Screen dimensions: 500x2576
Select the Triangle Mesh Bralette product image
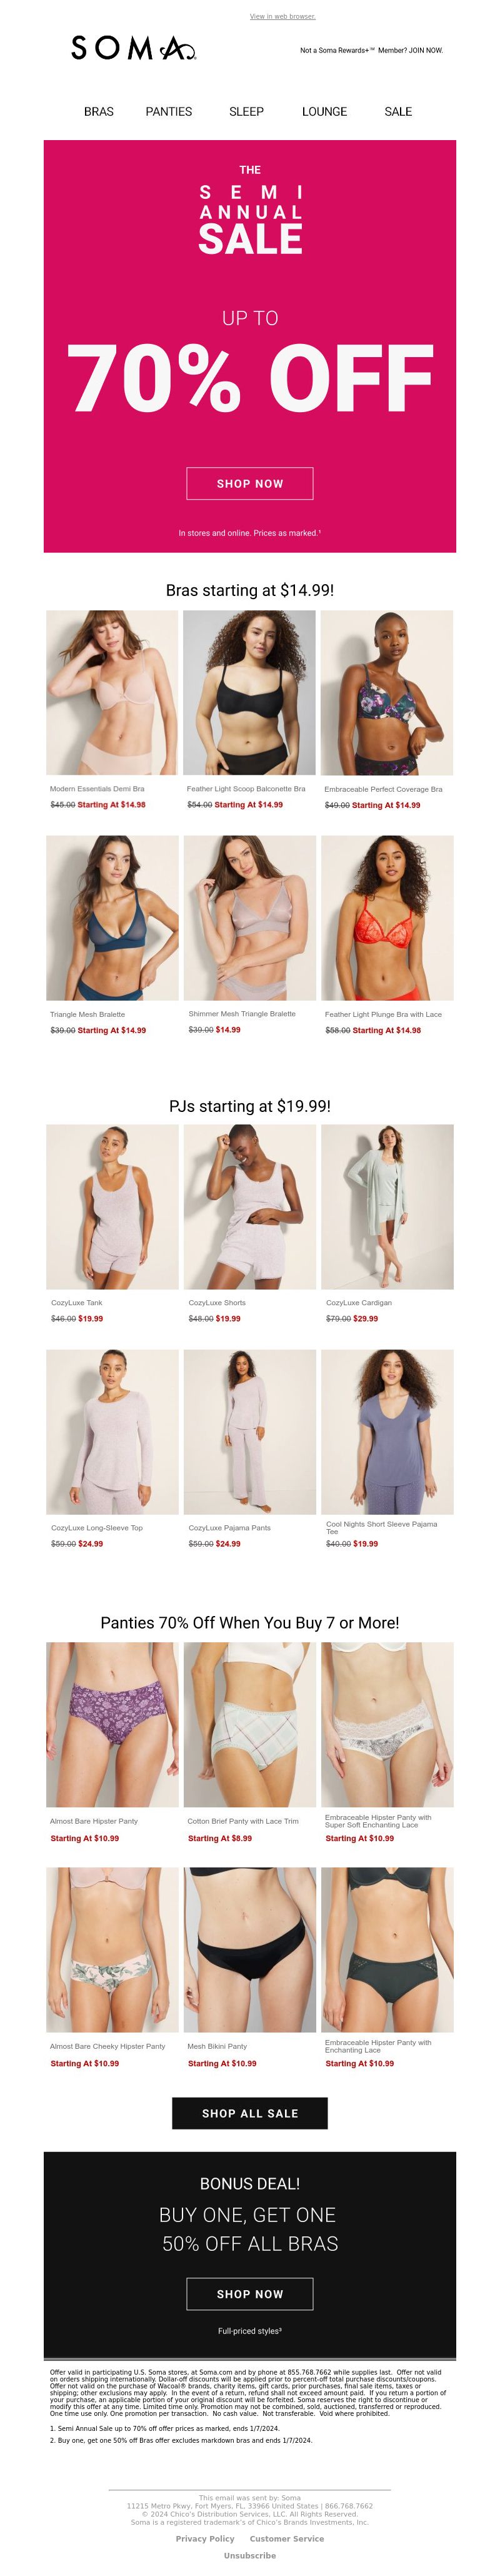point(112,918)
